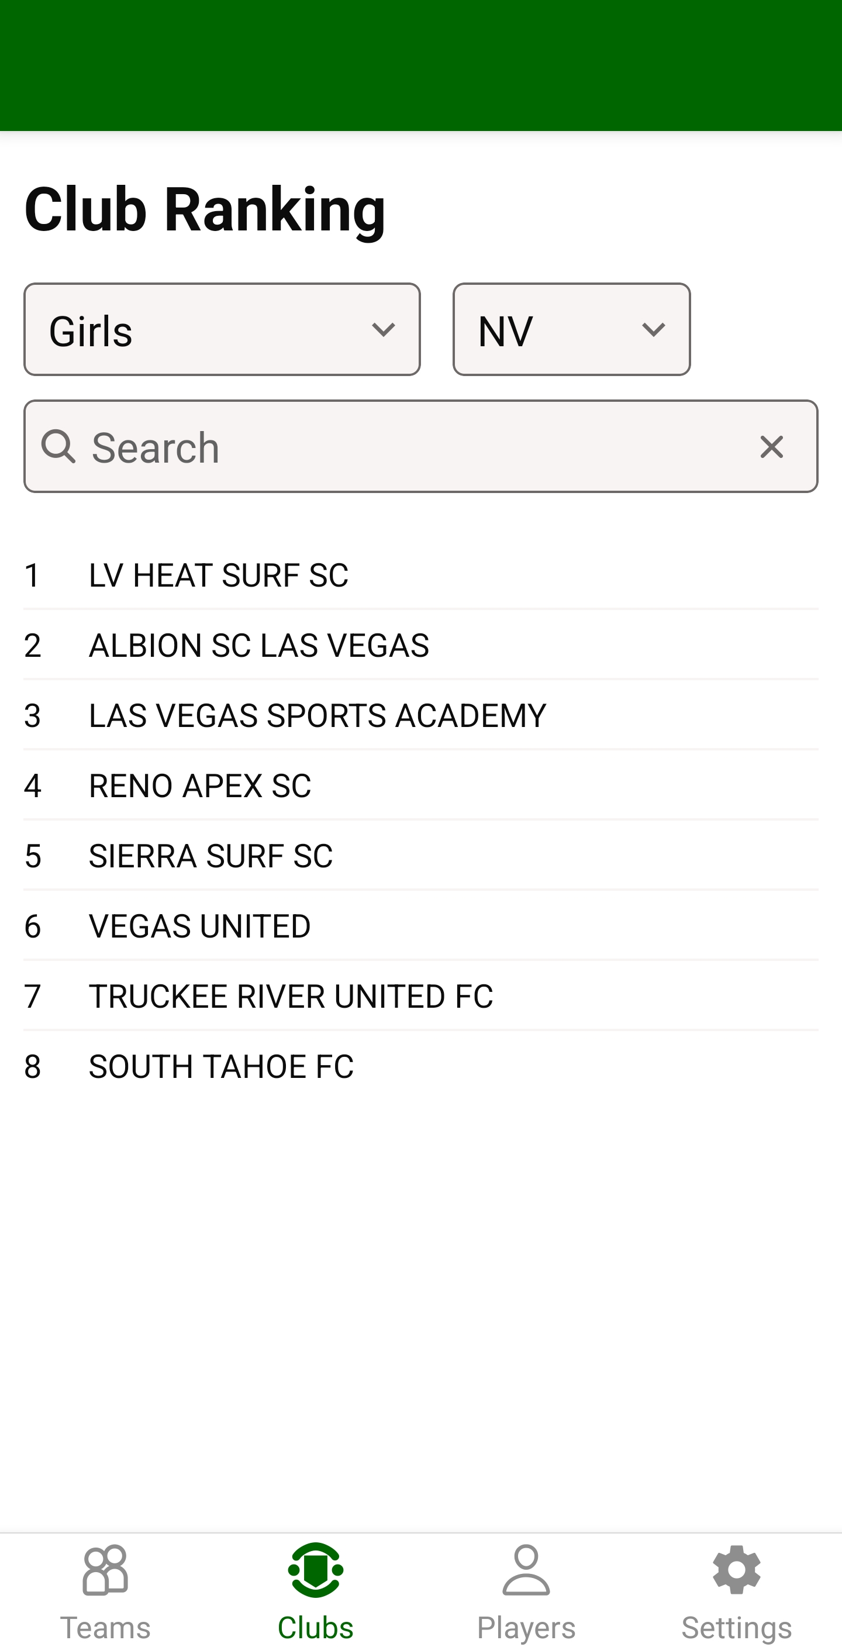Expand the Girls gender dropdown
Screen dimensions: 842x1647
tap(222, 329)
